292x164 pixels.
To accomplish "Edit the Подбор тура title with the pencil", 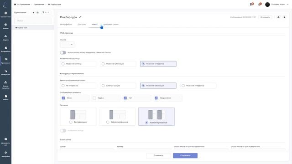I will pyautogui.click(x=80, y=17).
